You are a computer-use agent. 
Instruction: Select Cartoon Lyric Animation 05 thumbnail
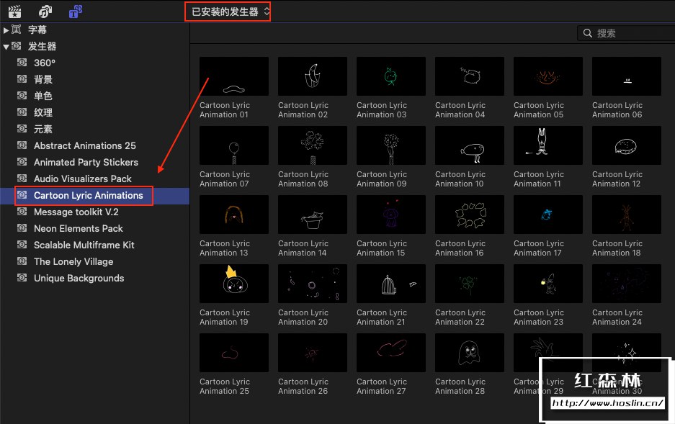pyautogui.click(x=548, y=76)
